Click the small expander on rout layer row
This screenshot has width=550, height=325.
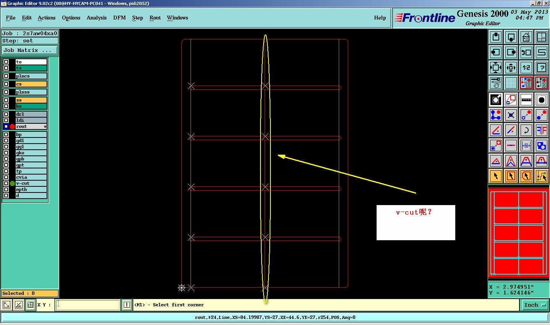tap(45, 126)
